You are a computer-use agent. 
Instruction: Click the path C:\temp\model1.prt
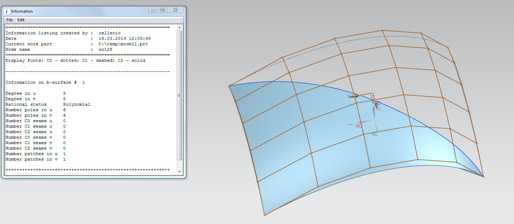click(x=123, y=44)
